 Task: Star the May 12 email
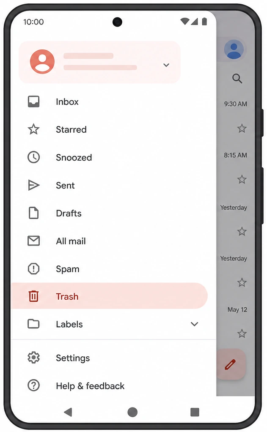[242, 334]
